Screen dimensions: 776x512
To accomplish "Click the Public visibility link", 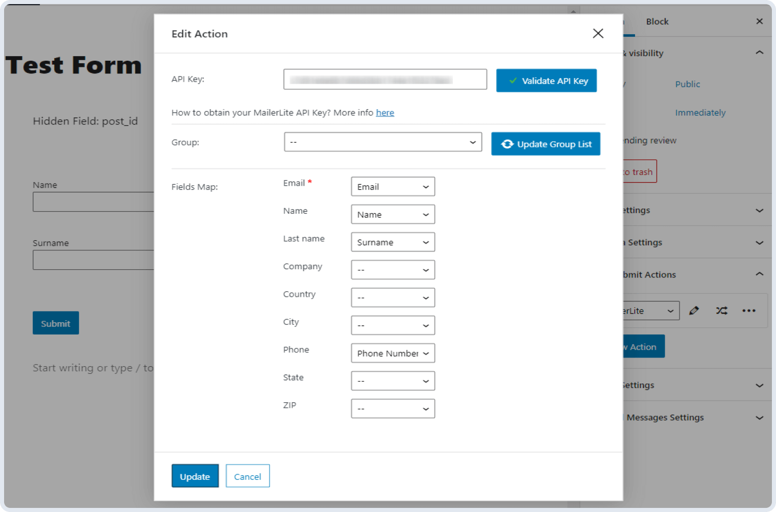I will pos(687,84).
